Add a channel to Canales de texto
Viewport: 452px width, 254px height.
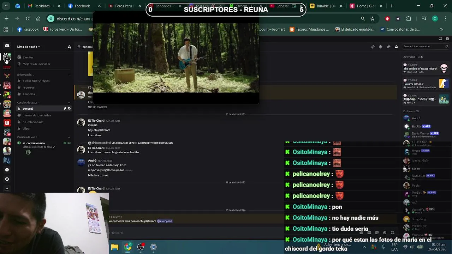[x=69, y=103]
